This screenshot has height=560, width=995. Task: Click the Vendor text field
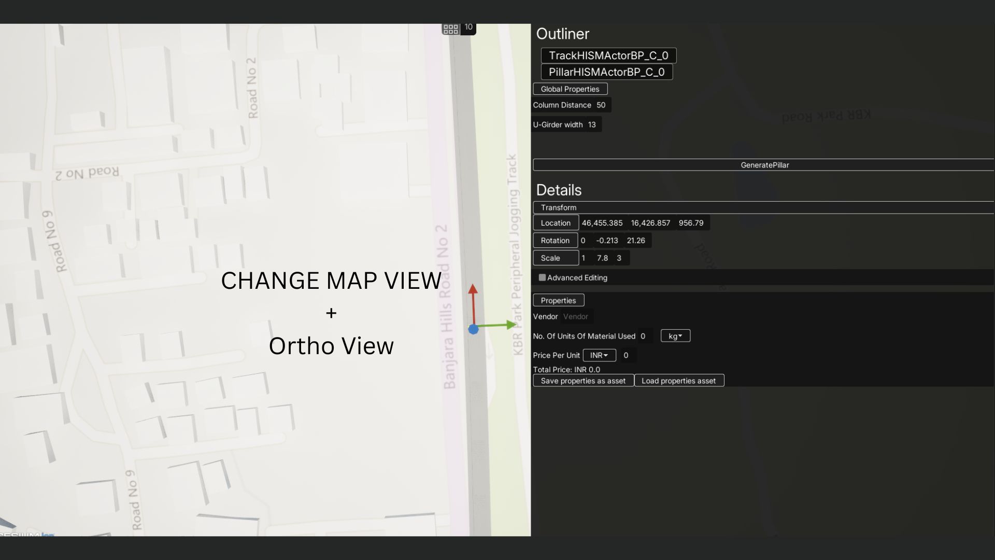576,316
